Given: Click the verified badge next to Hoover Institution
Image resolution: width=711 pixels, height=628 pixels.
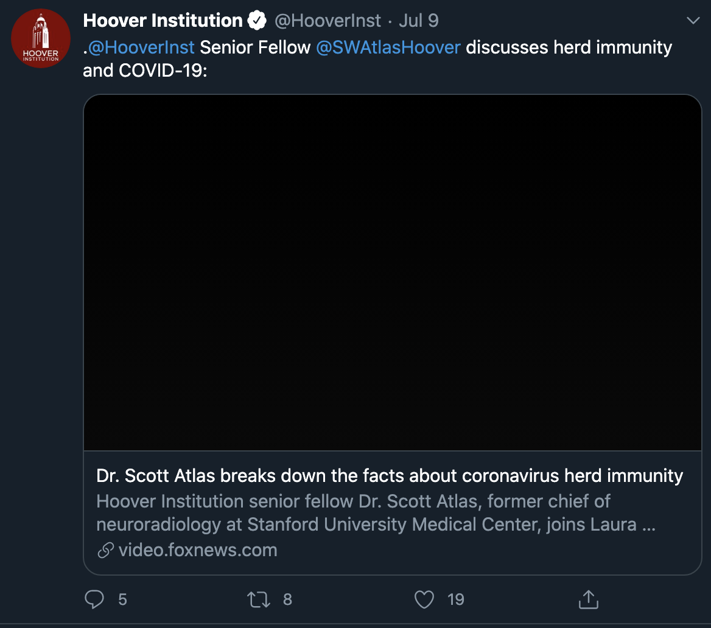Looking at the screenshot, I should [257, 21].
